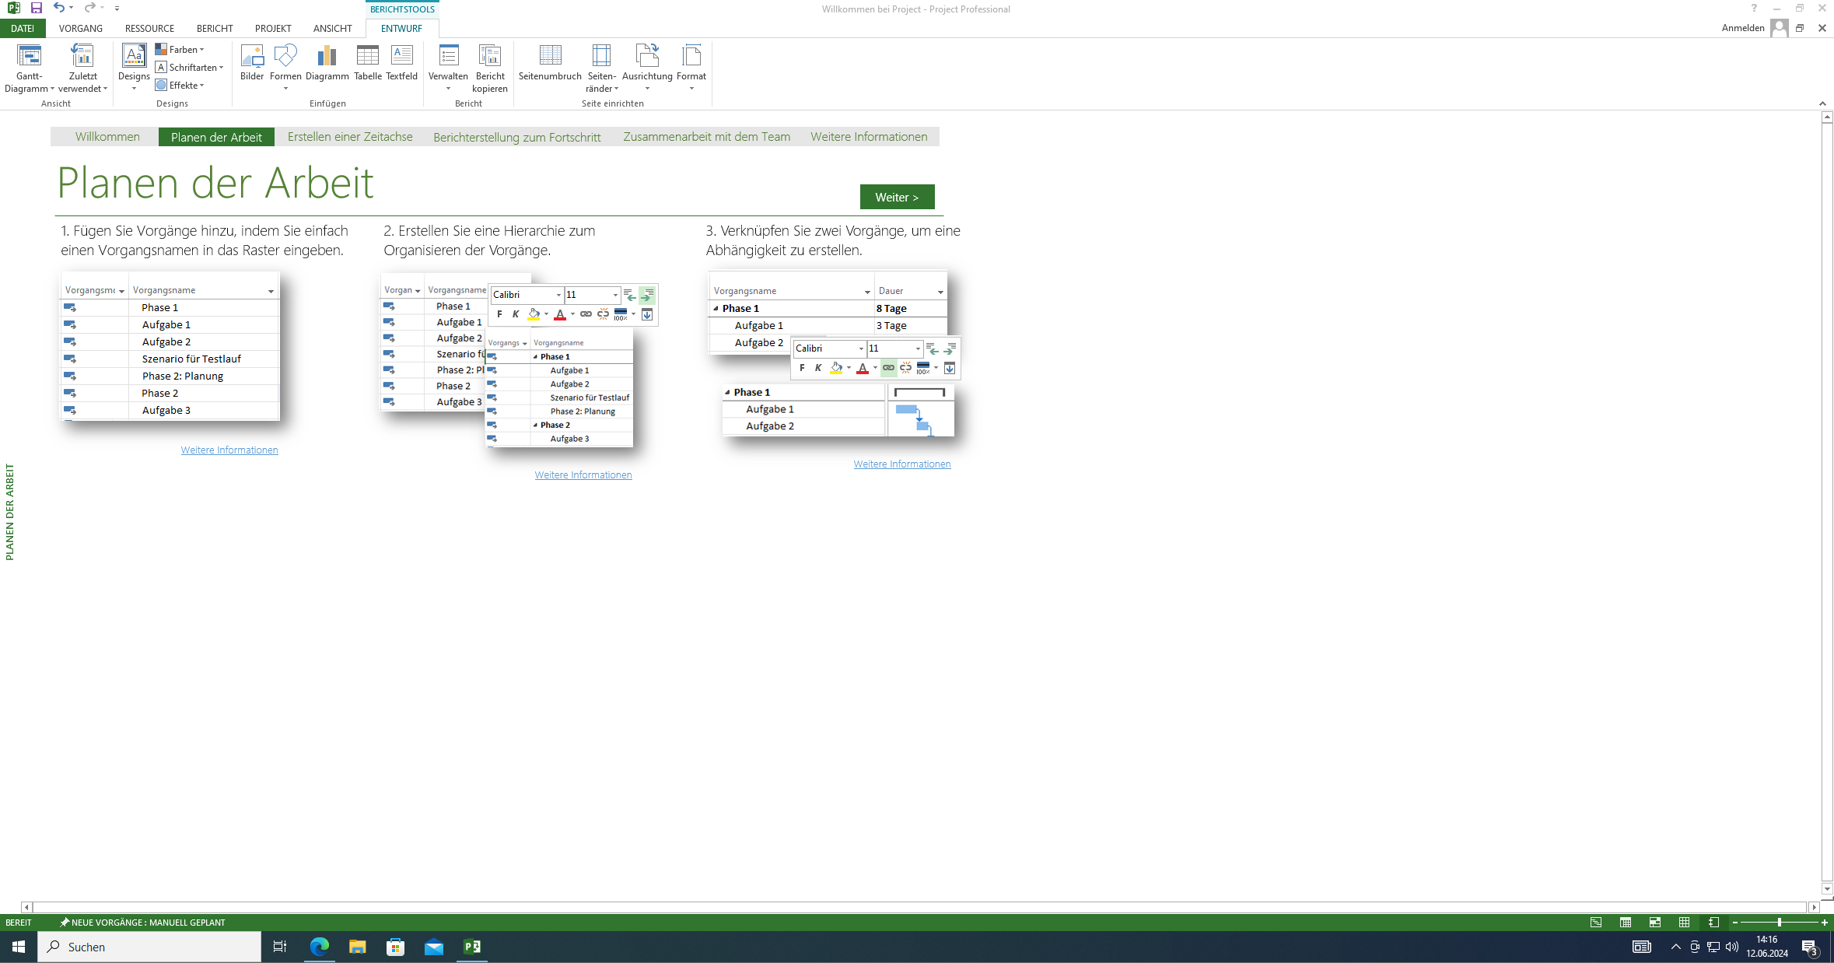Show hidden system tray icons chevron

point(1675,947)
